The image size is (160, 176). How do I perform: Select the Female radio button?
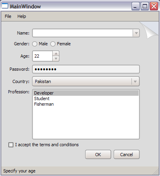tap(53, 44)
